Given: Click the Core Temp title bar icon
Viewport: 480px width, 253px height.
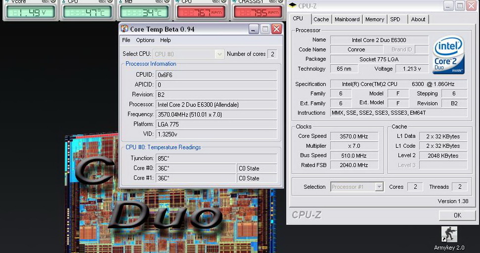Looking at the screenshot, I should [124, 29].
